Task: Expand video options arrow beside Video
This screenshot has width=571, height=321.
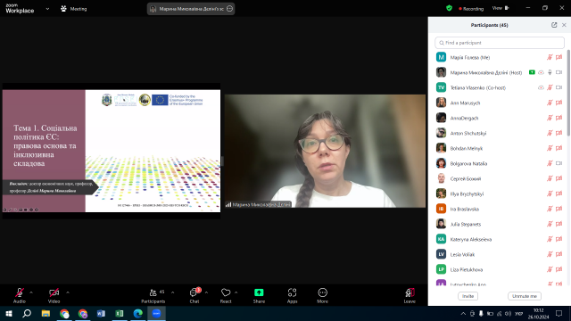Action: (68, 292)
